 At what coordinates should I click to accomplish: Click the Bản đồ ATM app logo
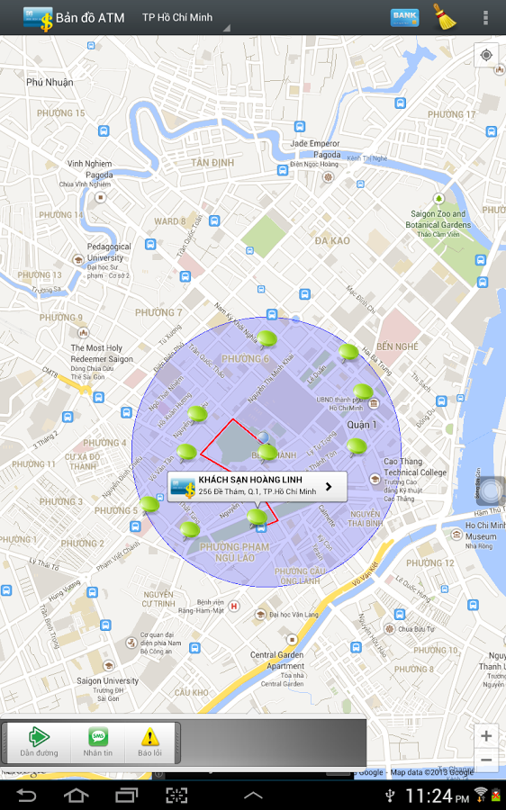click(38, 19)
